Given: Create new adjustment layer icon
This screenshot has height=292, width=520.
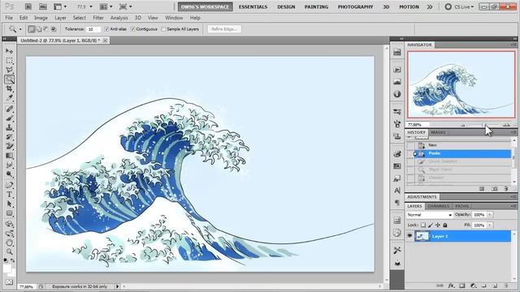Looking at the screenshot, I should (x=473, y=286).
